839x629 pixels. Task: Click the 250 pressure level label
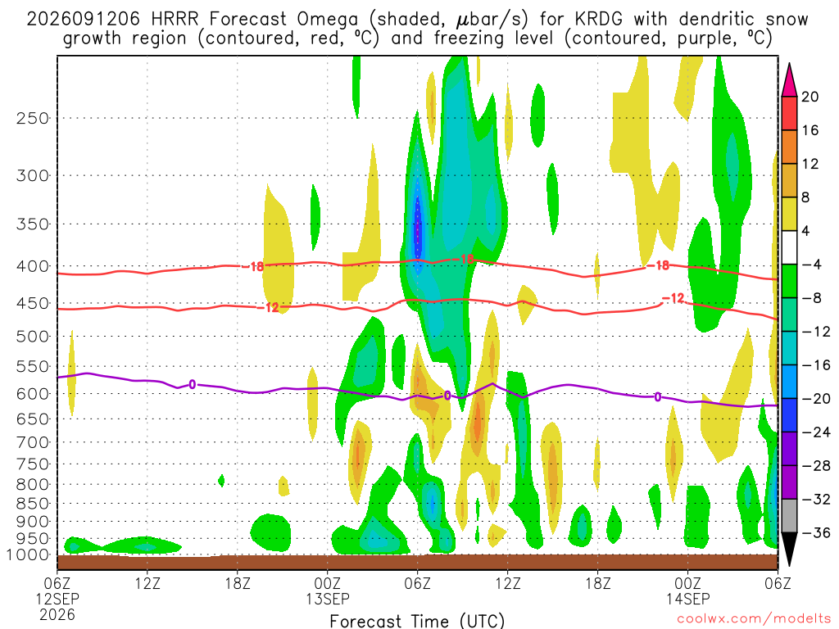coord(33,118)
